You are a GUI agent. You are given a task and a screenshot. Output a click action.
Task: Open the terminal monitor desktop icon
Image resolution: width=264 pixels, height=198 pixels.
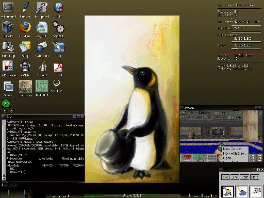click(x=8, y=8)
